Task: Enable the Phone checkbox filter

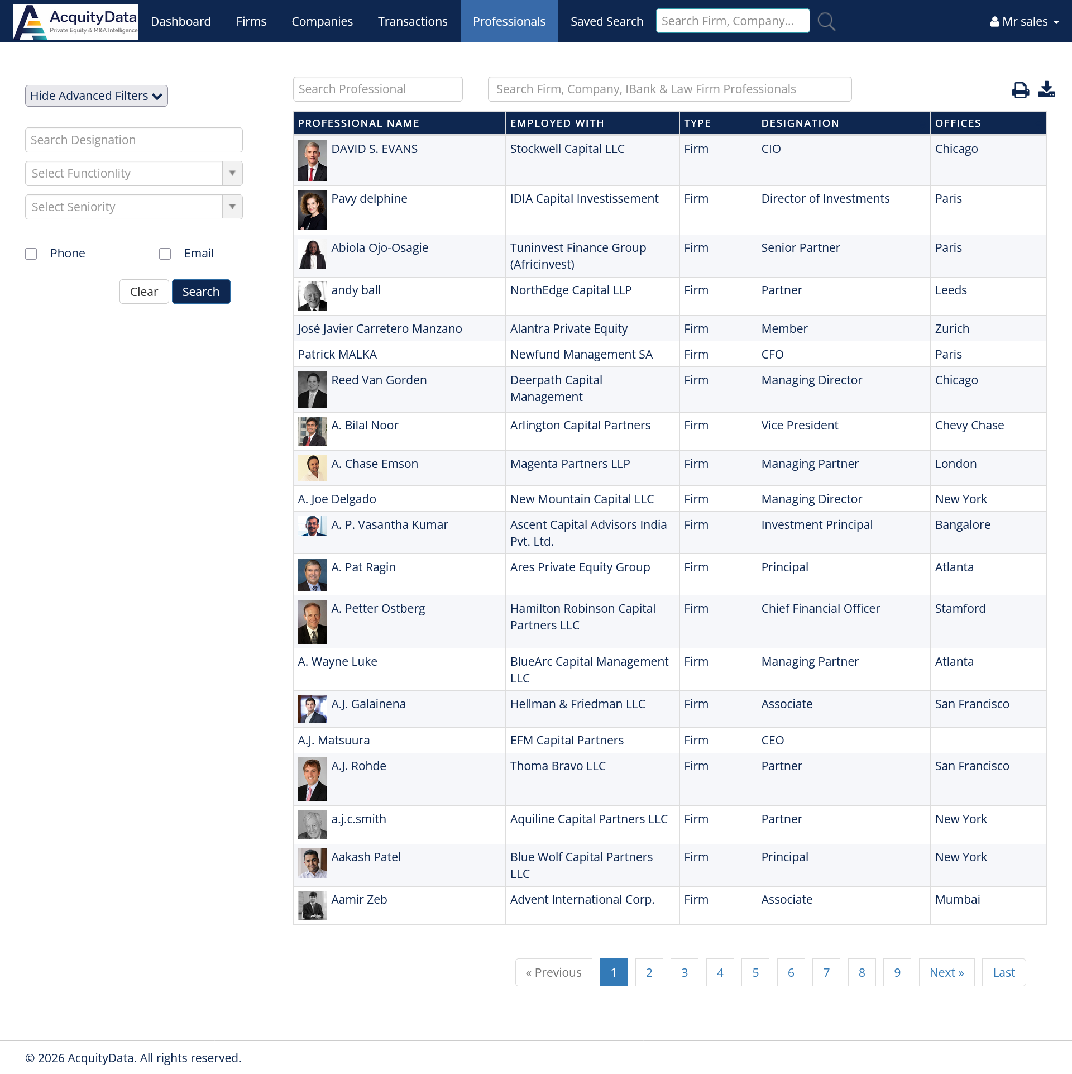Action: 31,254
